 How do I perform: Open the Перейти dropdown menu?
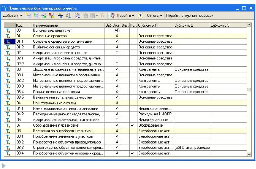125,16
